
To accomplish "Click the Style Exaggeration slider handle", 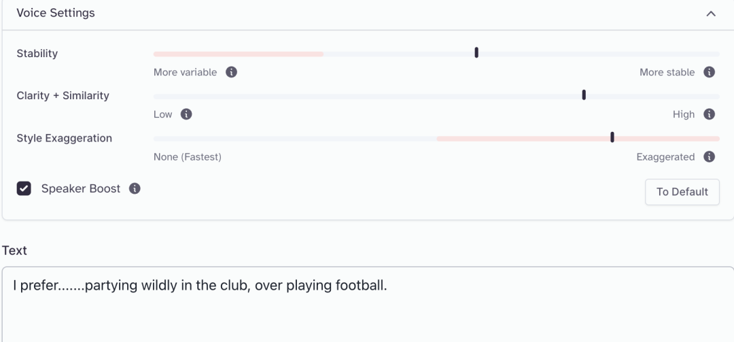I will [612, 137].
